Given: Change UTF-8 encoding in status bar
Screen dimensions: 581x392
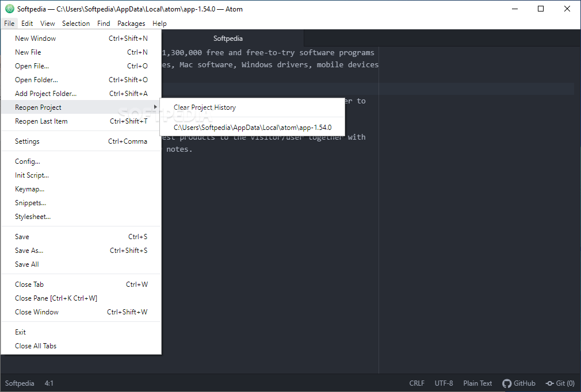Looking at the screenshot, I should [x=444, y=383].
